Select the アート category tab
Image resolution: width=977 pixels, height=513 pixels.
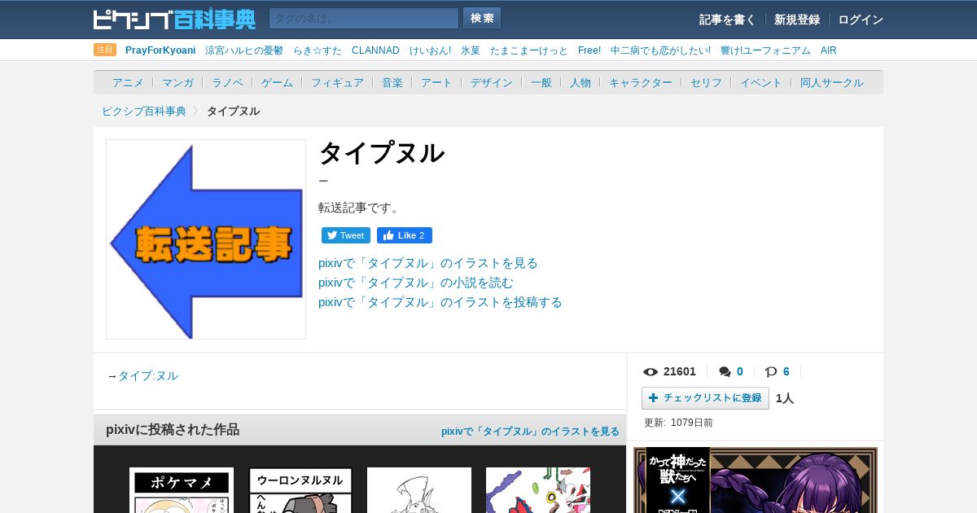click(x=436, y=82)
